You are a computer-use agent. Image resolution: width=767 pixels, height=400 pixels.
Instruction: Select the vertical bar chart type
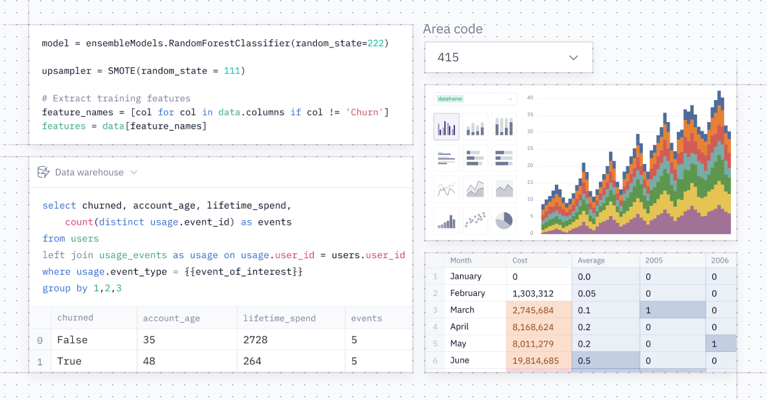(446, 127)
